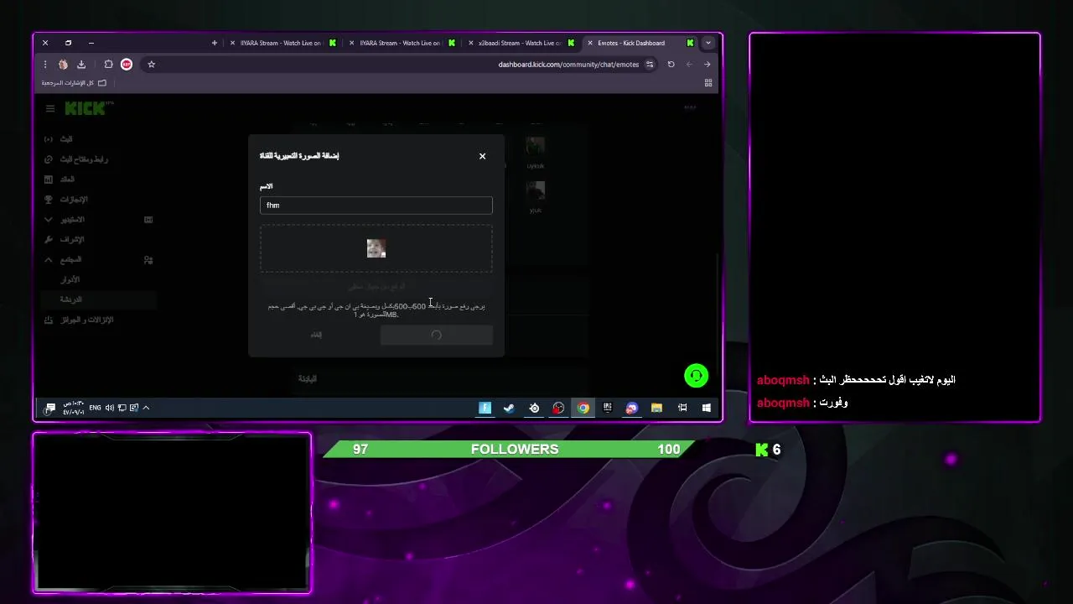Image resolution: width=1073 pixels, height=604 pixels.
Task: Click the address bar URL
Action: pos(568,65)
